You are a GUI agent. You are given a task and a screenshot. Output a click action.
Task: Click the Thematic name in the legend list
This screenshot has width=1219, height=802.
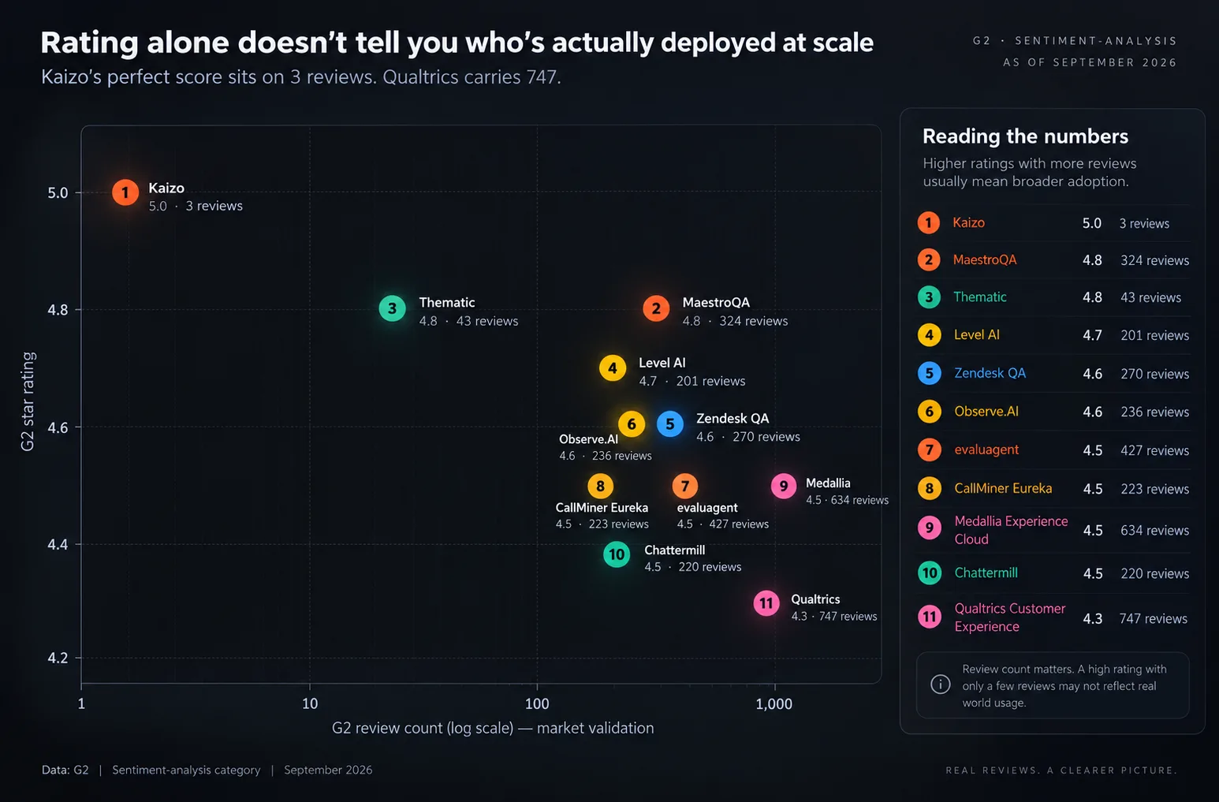tap(980, 297)
